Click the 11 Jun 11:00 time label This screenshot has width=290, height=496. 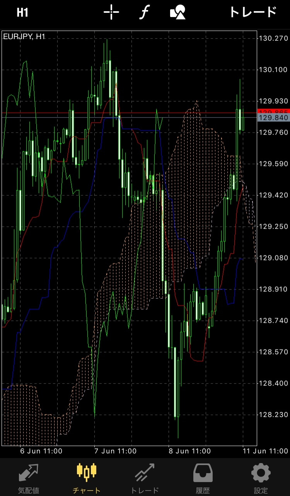265,451
